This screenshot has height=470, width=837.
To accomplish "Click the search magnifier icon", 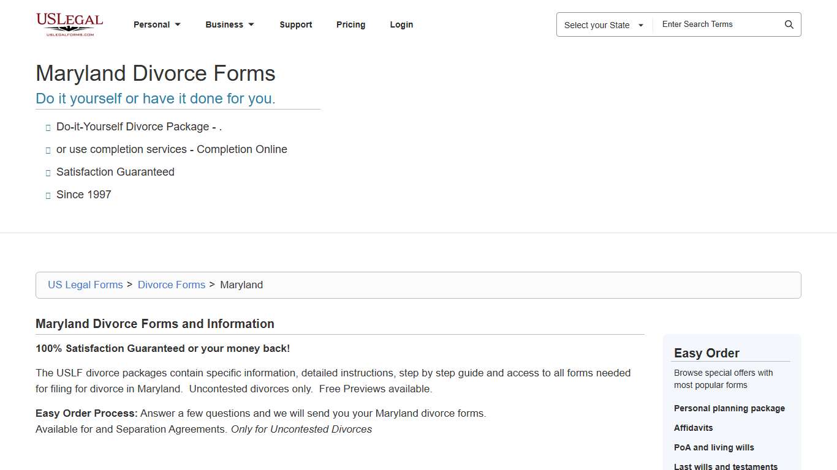I will tap(789, 24).
